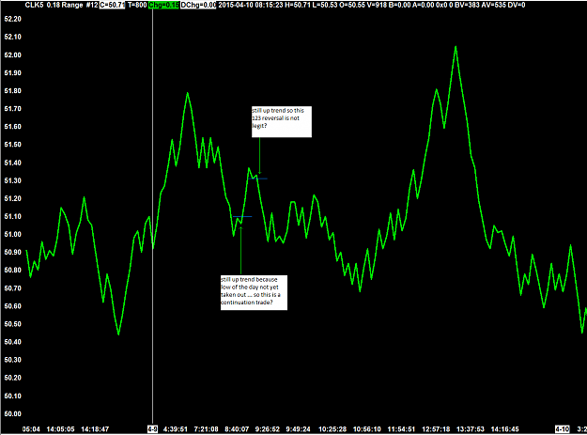The height and width of the screenshot is (435, 587).
Task: Click the 50.60 price axis label
Action: [13, 306]
